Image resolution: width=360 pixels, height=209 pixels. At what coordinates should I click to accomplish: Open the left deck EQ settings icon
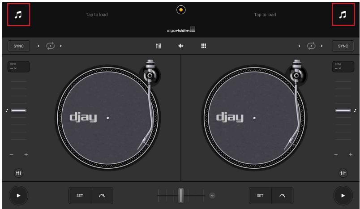pos(19,173)
